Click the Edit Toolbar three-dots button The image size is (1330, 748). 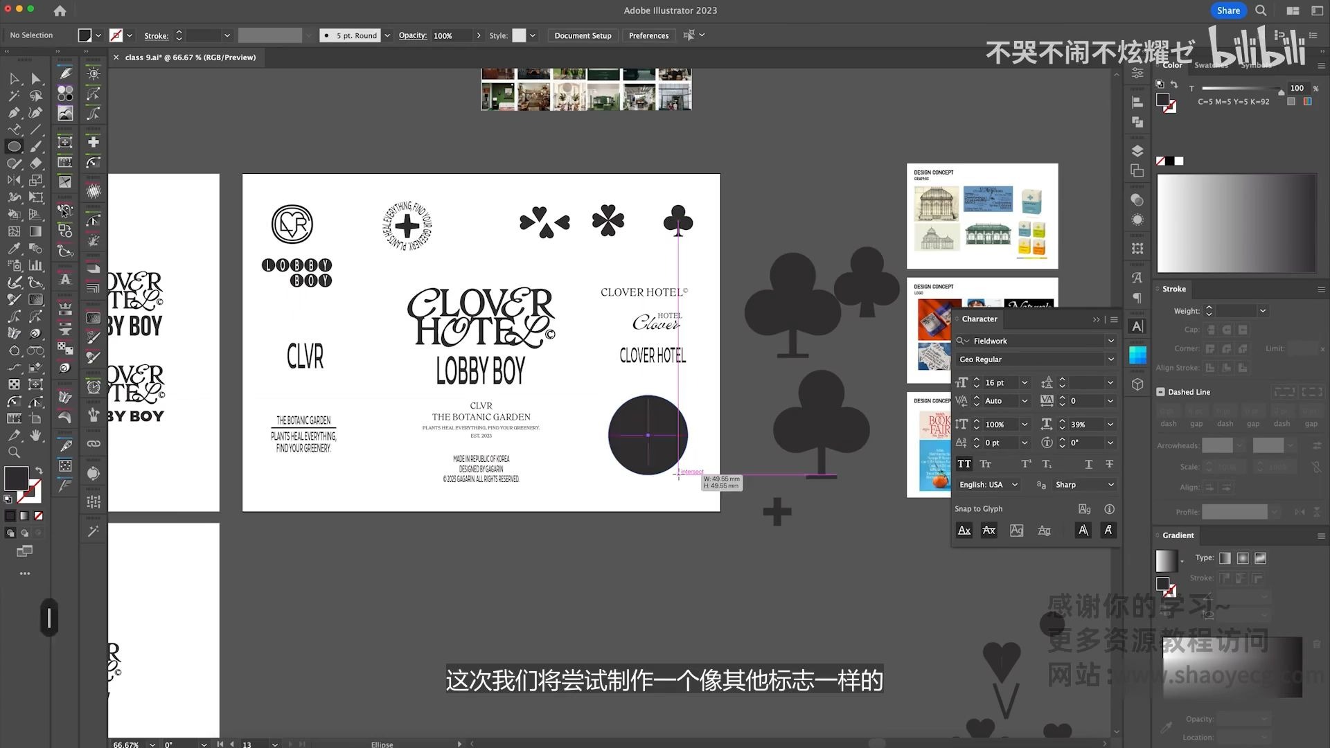coord(25,573)
